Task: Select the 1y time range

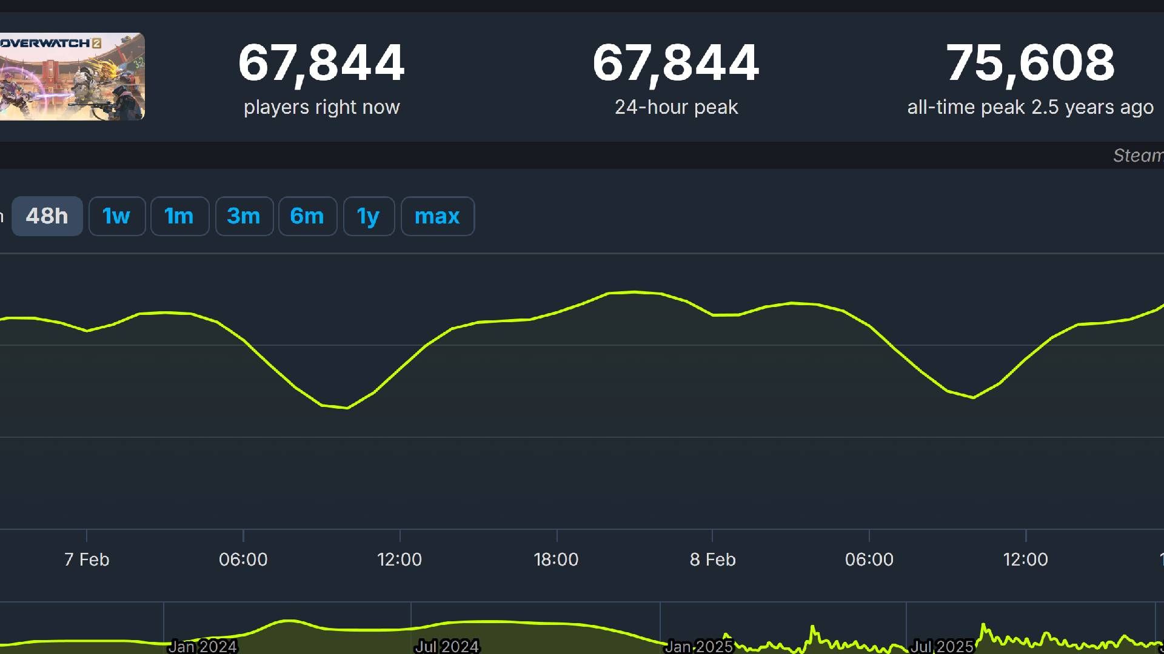Action: 369,216
